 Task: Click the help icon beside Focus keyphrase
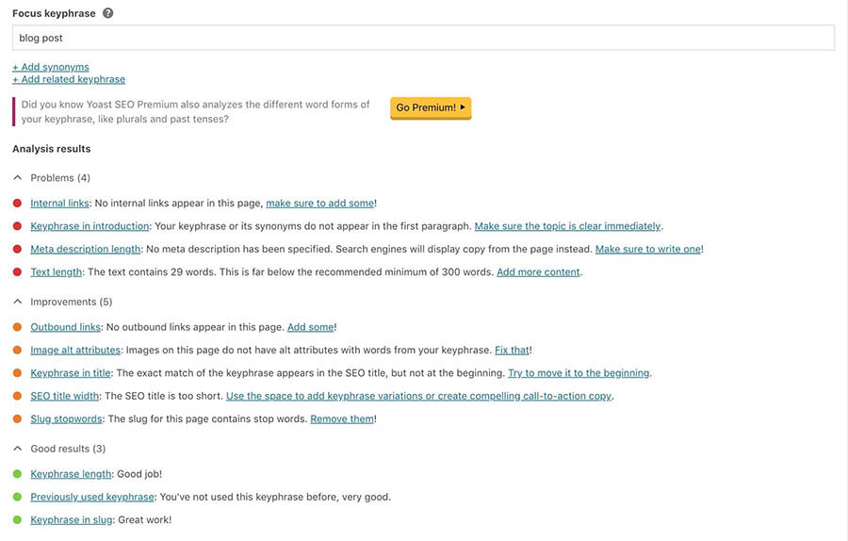point(107,13)
